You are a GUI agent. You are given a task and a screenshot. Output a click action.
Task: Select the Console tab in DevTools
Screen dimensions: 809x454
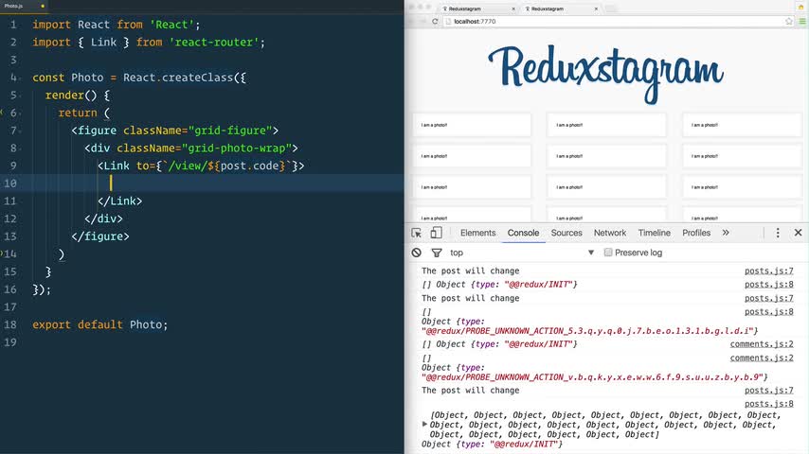tap(523, 233)
